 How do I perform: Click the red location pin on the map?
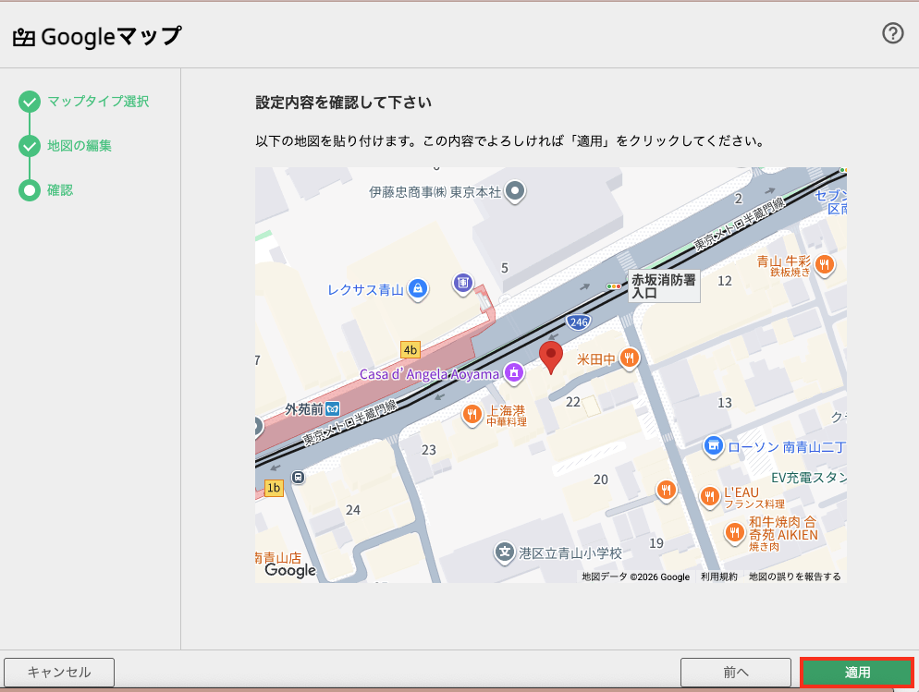coord(551,358)
